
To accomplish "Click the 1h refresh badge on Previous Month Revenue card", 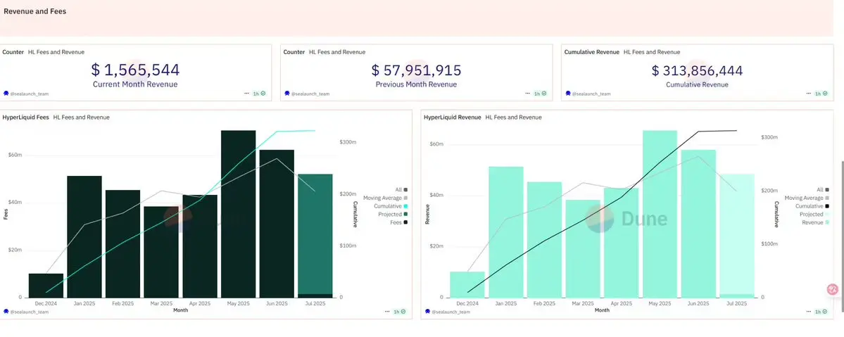I will (x=541, y=94).
